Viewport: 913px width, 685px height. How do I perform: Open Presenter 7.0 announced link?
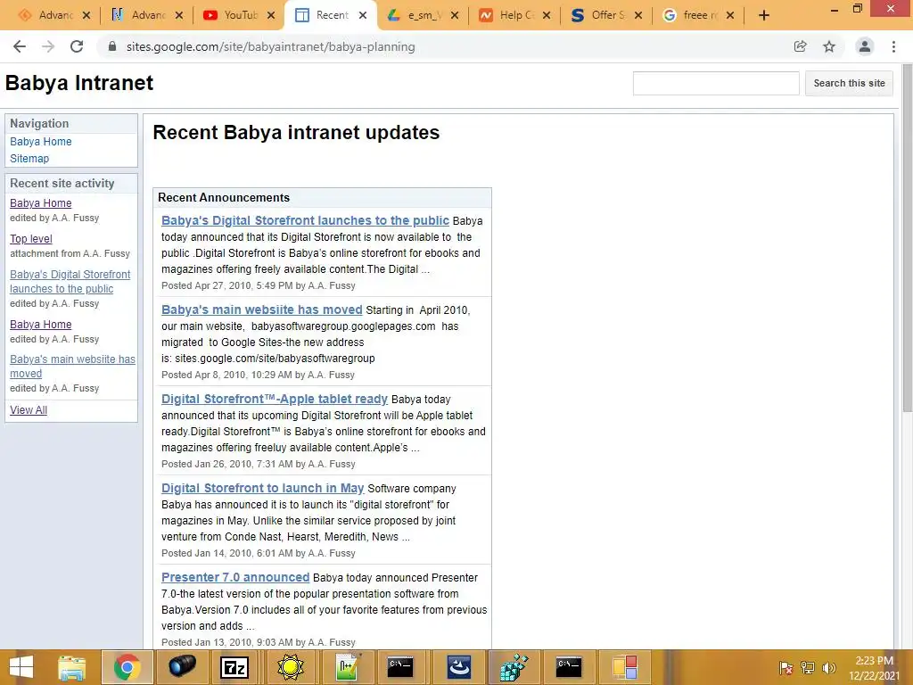pyautogui.click(x=235, y=577)
